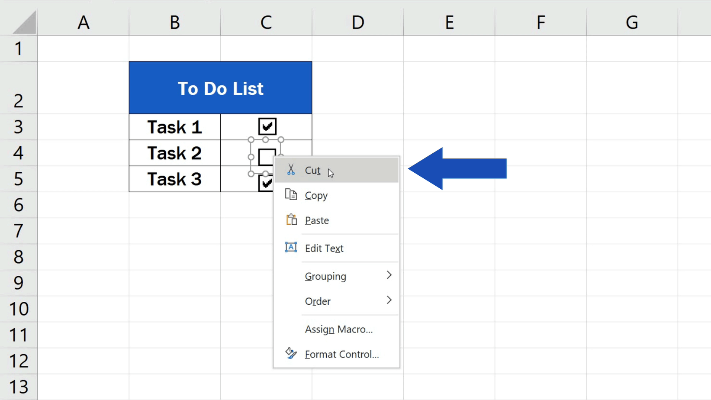
Task: Click the scissors icon beside Cut
Action: 291,170
